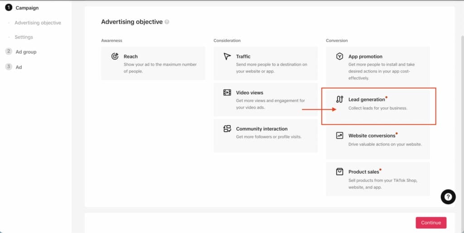Screen dimensions: 464x233
Task: Click text 'Collect leads for your business.'
Action: pos(378,108)
